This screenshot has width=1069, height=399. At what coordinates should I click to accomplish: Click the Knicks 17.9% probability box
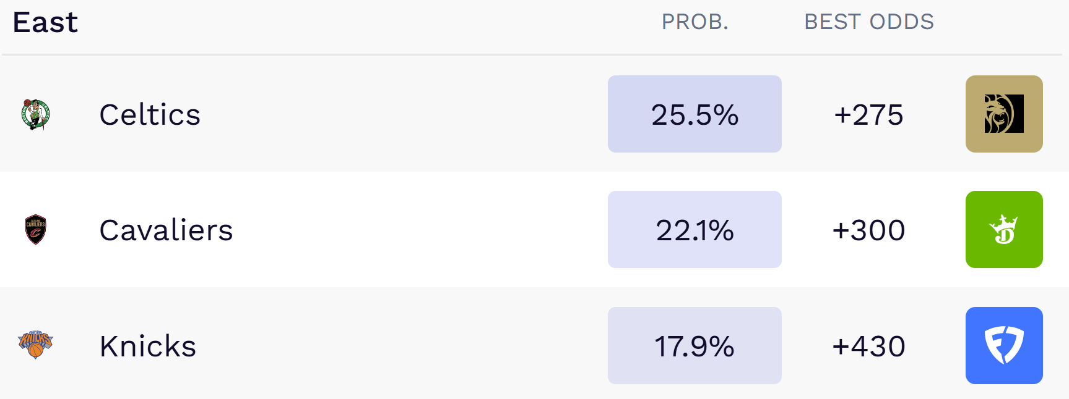[694, 345]
